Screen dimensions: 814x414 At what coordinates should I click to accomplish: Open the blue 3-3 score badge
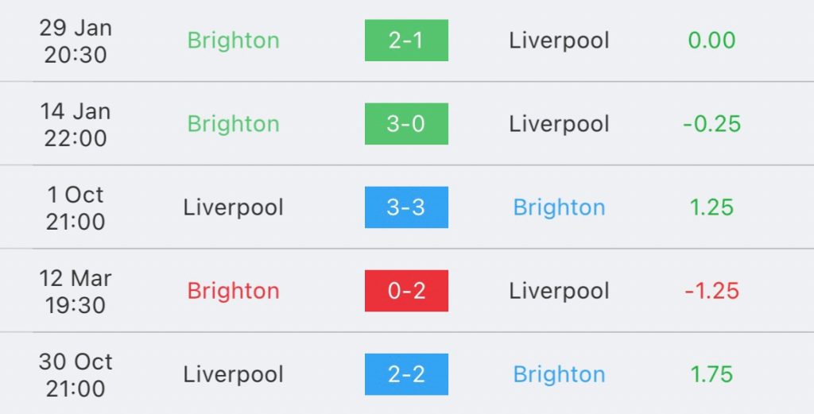(406, 207)
